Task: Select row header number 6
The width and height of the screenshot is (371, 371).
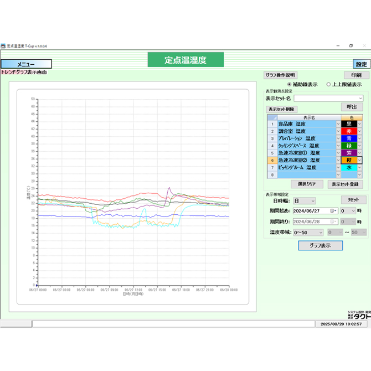Action: click(272, 160)
